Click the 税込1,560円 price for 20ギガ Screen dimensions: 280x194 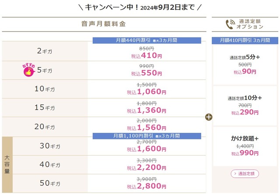pos(147,128)
